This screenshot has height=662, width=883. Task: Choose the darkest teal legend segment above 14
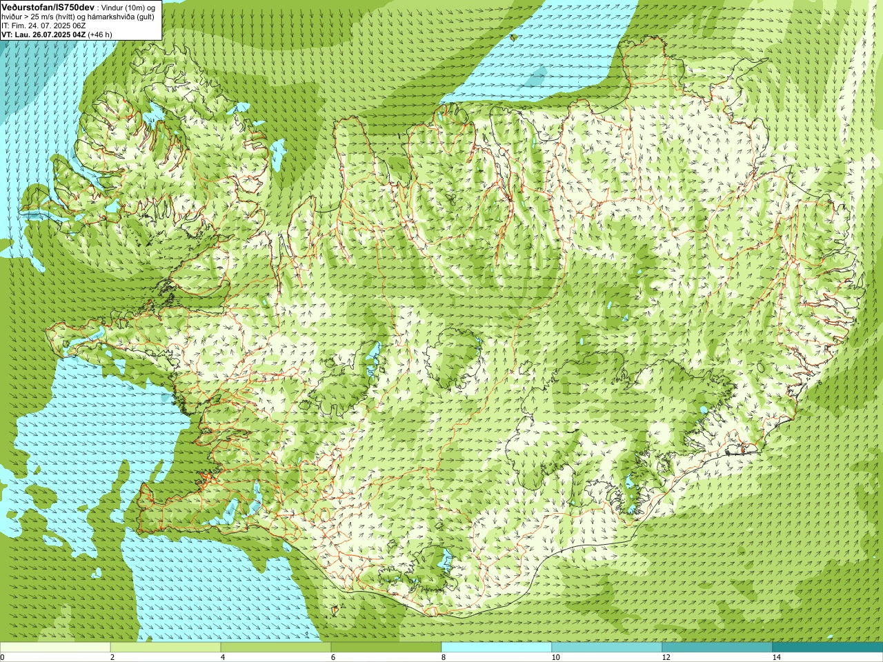click(x=828, y=648)
